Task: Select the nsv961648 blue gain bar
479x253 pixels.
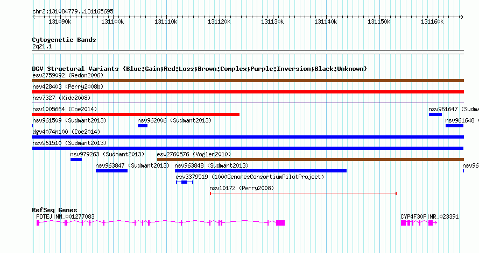Action: click(x=455, y=126)
